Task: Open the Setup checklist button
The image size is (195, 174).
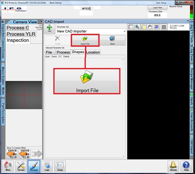Action: tap(60, 166)
